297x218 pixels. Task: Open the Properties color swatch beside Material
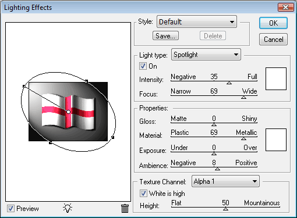(x=276, y=140)
